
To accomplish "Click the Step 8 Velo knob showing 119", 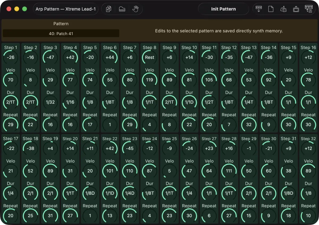I will (x=150, y=80).
